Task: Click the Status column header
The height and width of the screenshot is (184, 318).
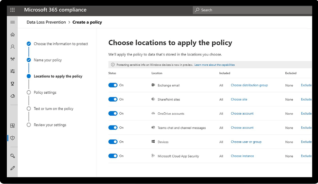Action: [x=112, y=73]
